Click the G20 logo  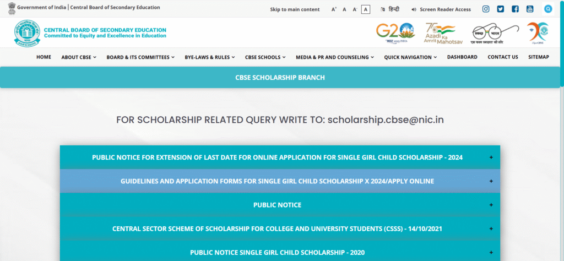tap(395, 33)
